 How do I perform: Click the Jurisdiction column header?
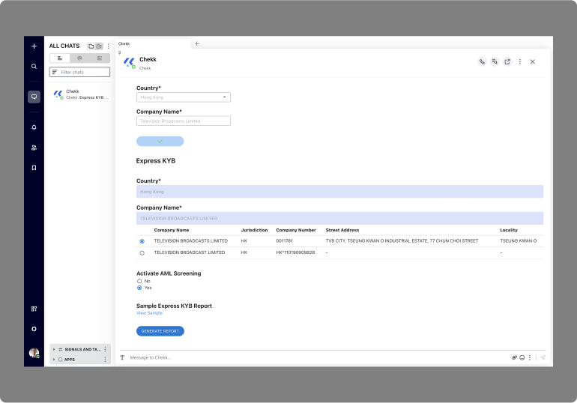coord(254,230)
